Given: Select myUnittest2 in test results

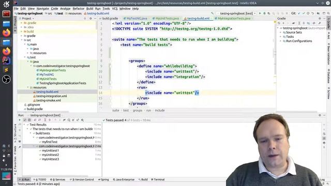Looking at the screenshot, I should pos(50,155).
